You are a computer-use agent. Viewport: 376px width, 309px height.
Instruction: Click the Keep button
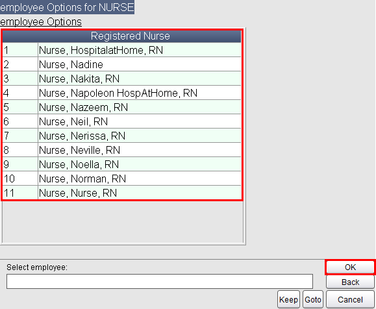tap(288, 300)
